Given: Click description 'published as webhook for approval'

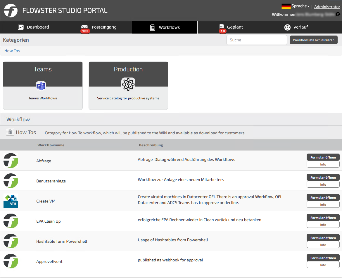Looking at the screenshot, I should point(170,260).
